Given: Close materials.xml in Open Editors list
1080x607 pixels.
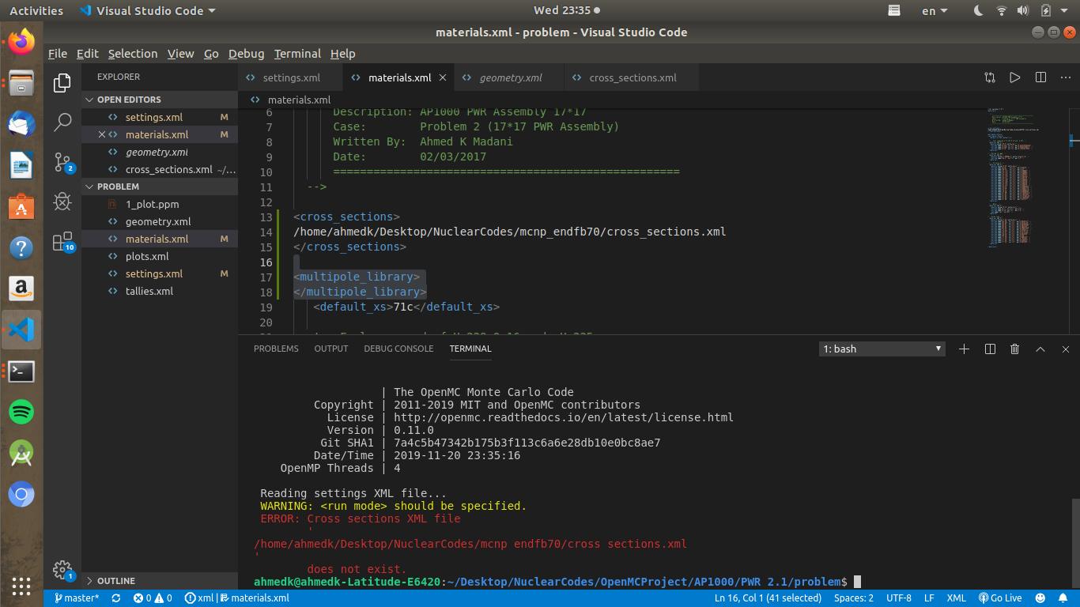Looking at the screenshot, I should coord(101,134).
